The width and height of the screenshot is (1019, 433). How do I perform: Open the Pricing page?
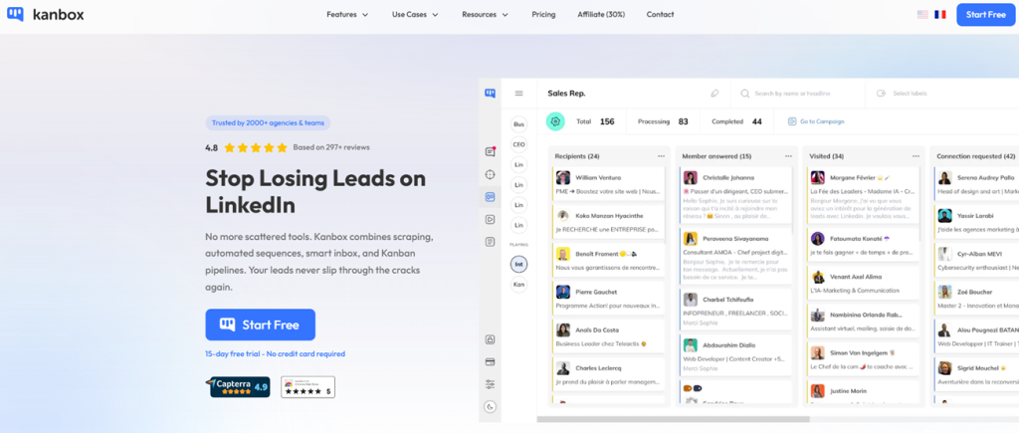[543, 14]
